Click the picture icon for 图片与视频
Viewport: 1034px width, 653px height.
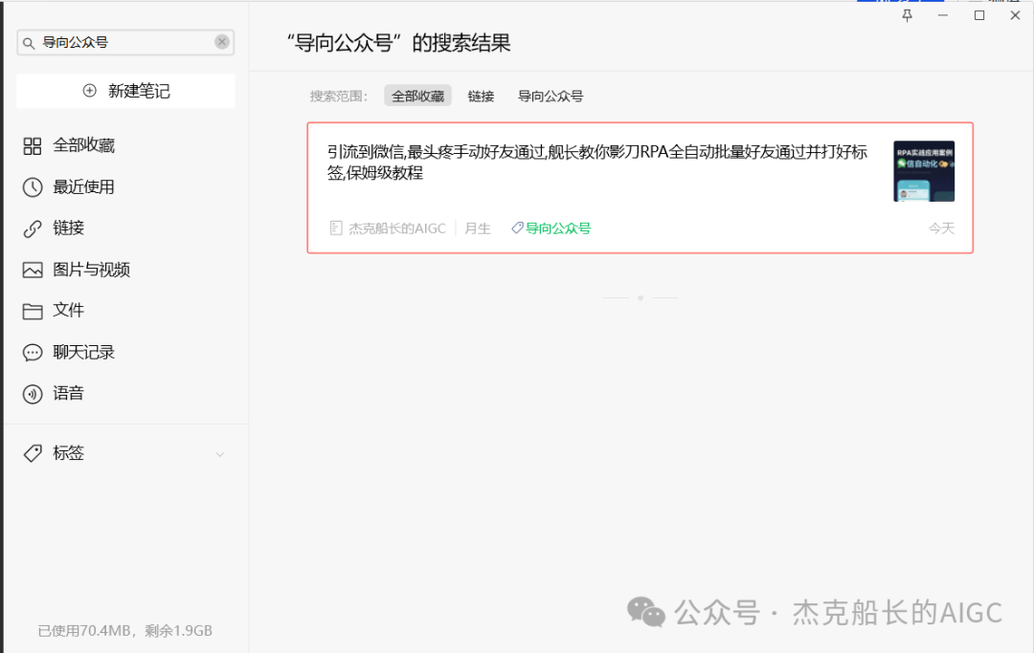click(33, 270)
